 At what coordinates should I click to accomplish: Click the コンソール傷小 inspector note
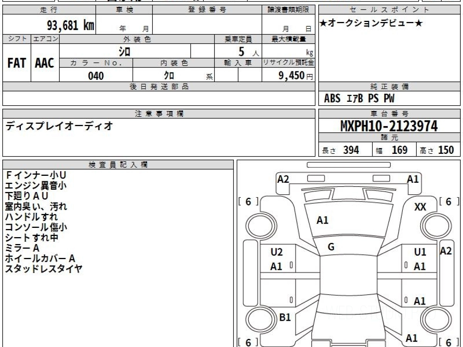point(36,227)
